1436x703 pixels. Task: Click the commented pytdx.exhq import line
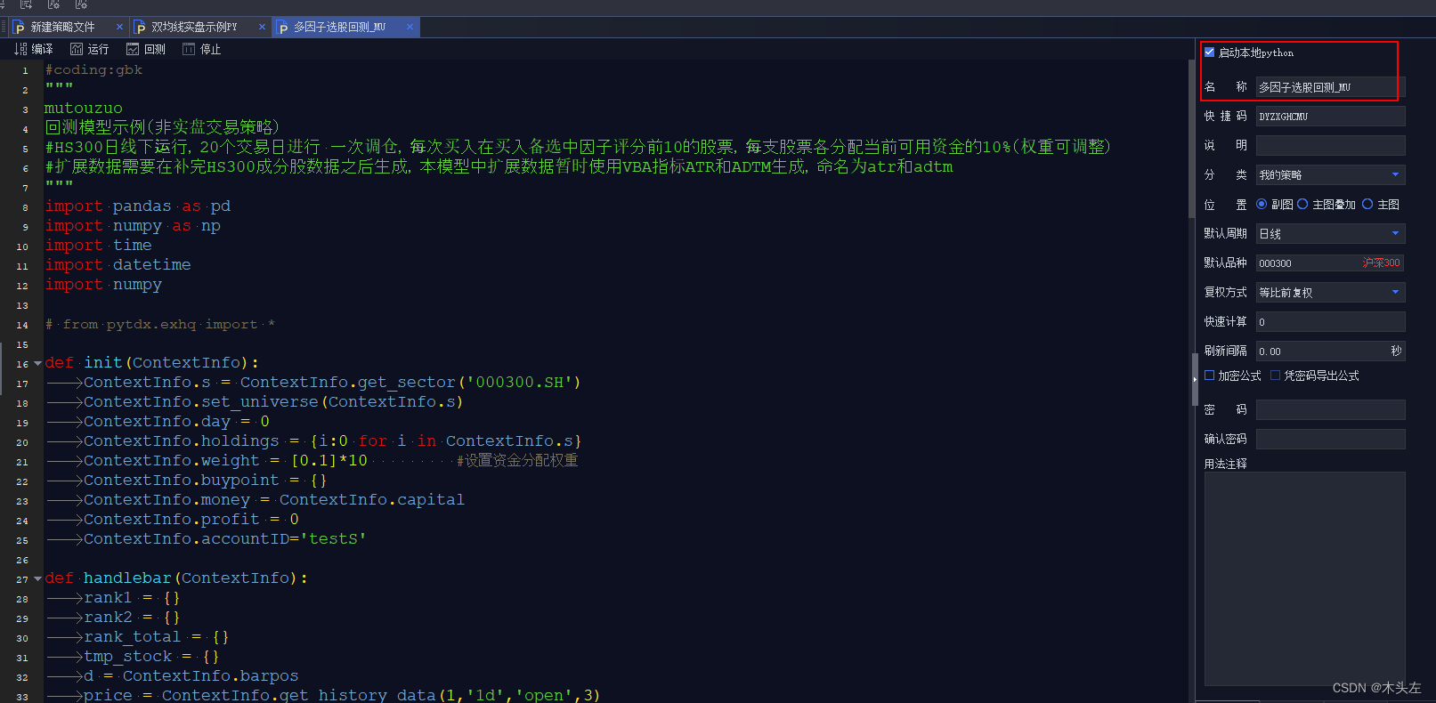[x=160, y=324]
